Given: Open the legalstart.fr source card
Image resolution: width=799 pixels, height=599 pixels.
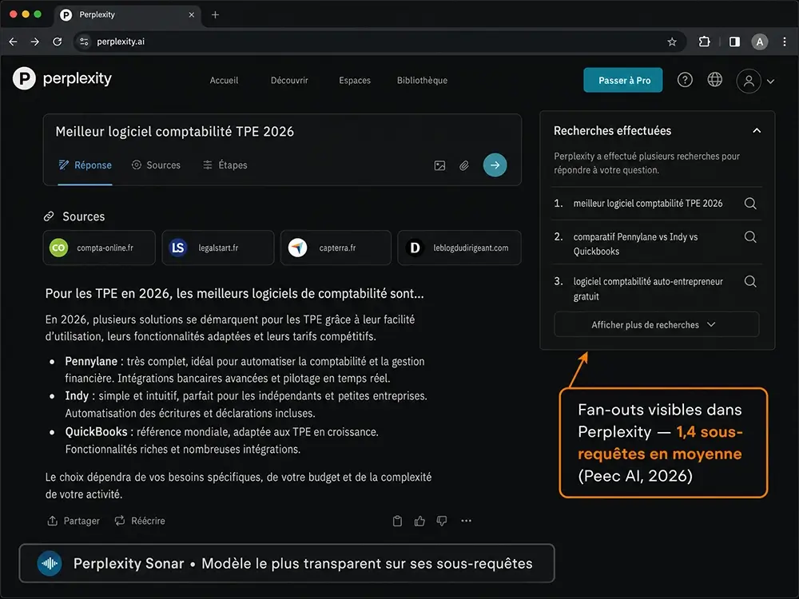Looking at the screenshot, I should point(218,248).
